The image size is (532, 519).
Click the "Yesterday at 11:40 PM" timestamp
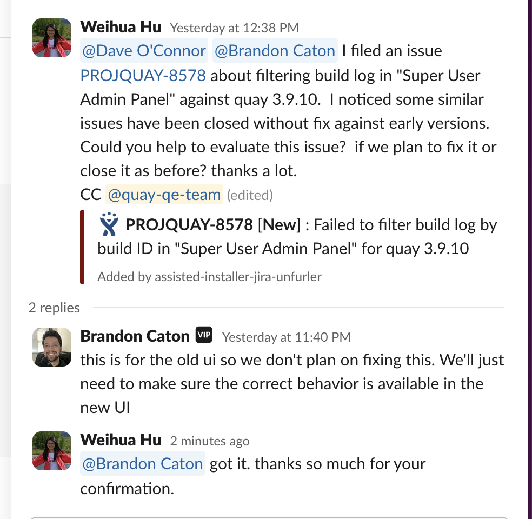286,337
